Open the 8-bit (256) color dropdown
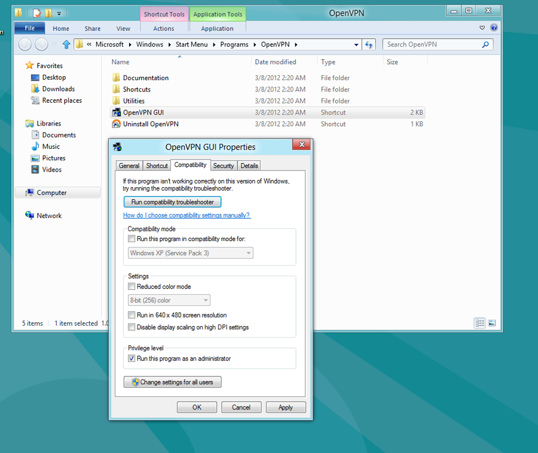538x453 pixels. point(169,301)
